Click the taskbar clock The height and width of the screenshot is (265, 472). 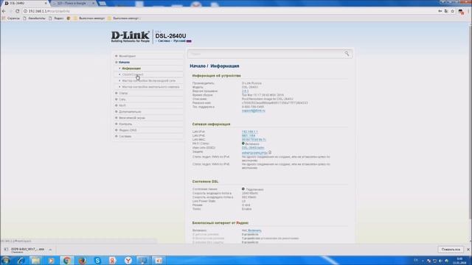point(459,261)
